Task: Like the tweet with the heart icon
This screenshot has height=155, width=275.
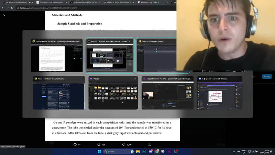Action: pyautogui.click(x=124, y=145)
